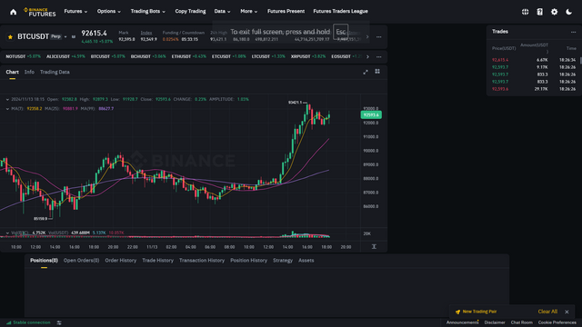The height and width of the screenshot is (327, 582).
Task: Open the connection settings sliders icon
Action: point(59,323)
